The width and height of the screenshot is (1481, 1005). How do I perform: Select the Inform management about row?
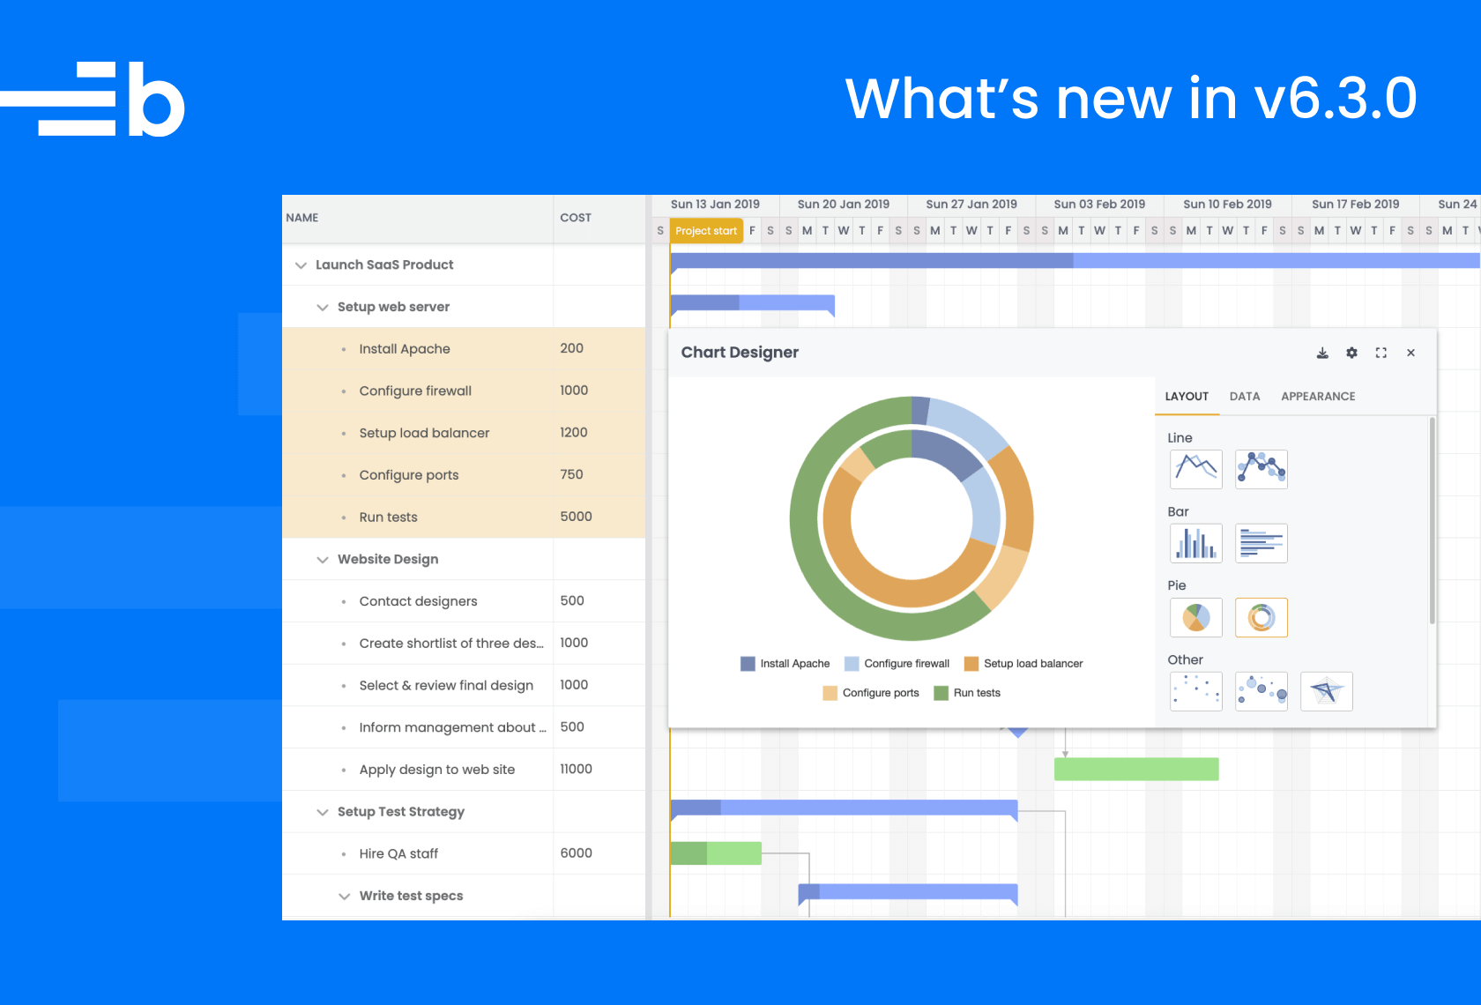coord(464,727)
